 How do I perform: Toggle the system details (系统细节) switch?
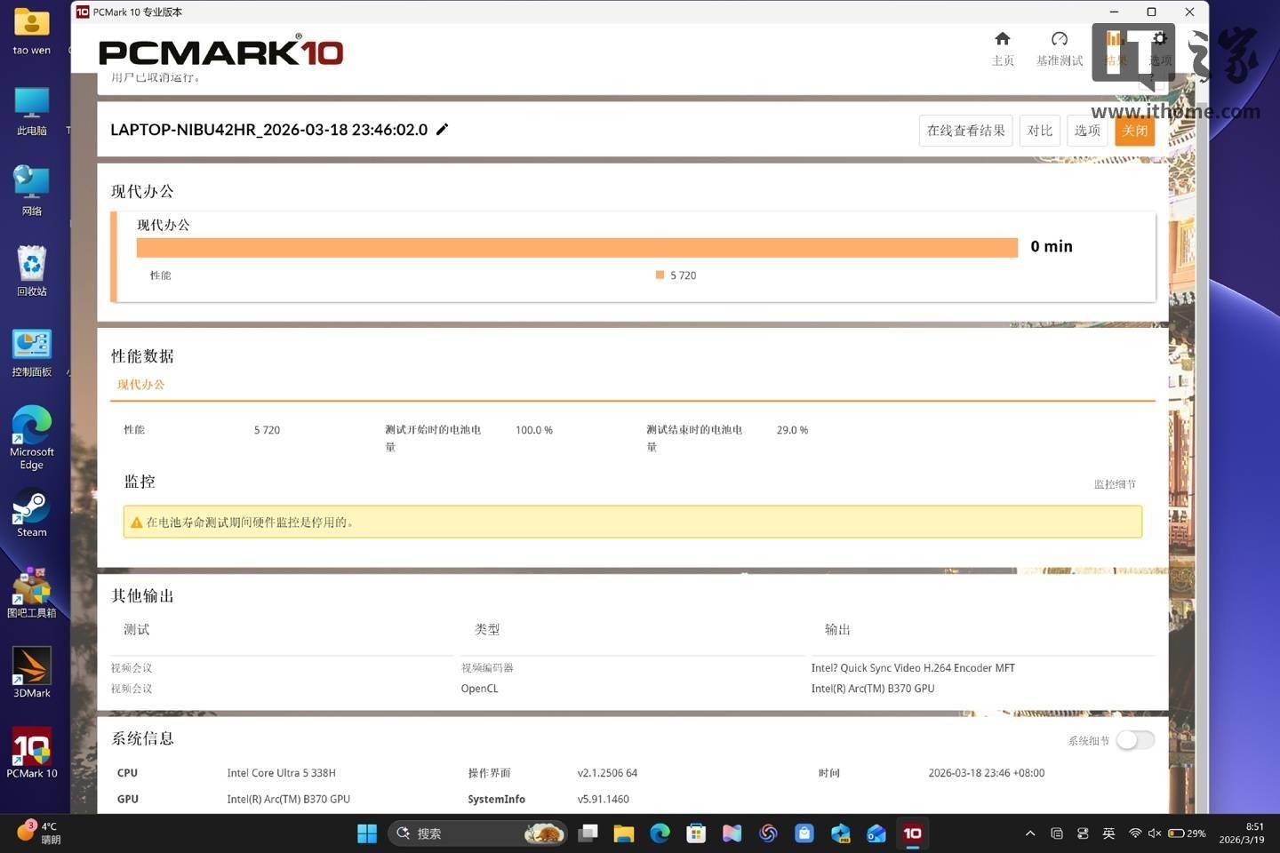[1135, 740]
